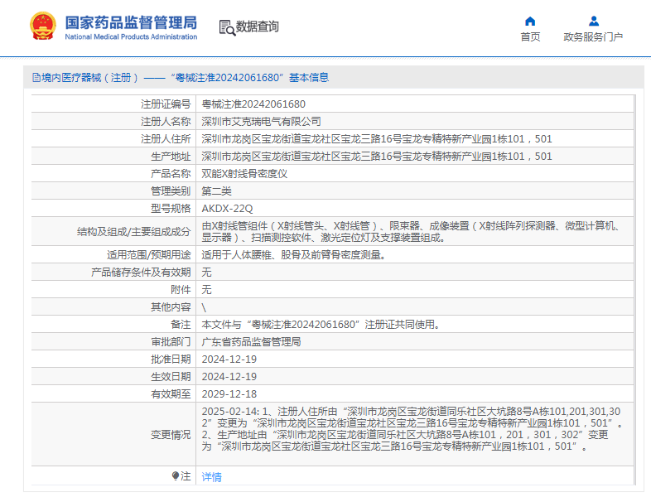Screen dimensions: 651x497
Task: Click the 管理类别 label
Action: (x=171, y=191)
